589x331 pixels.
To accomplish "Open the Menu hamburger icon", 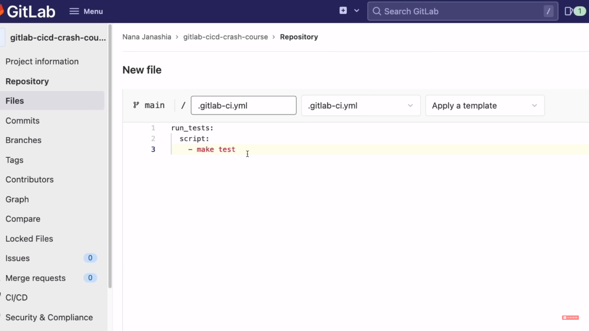I will pyautogui.click(x=74, y=11).
